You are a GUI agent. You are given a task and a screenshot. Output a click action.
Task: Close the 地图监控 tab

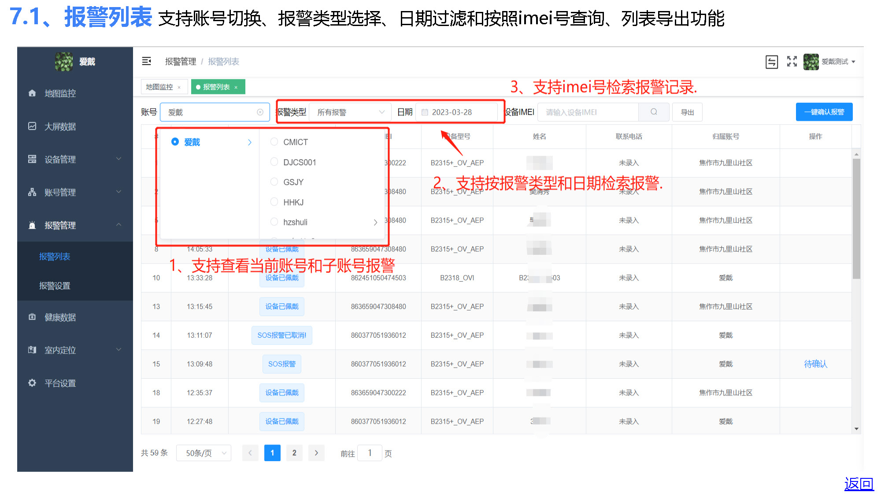pos(179,87)
